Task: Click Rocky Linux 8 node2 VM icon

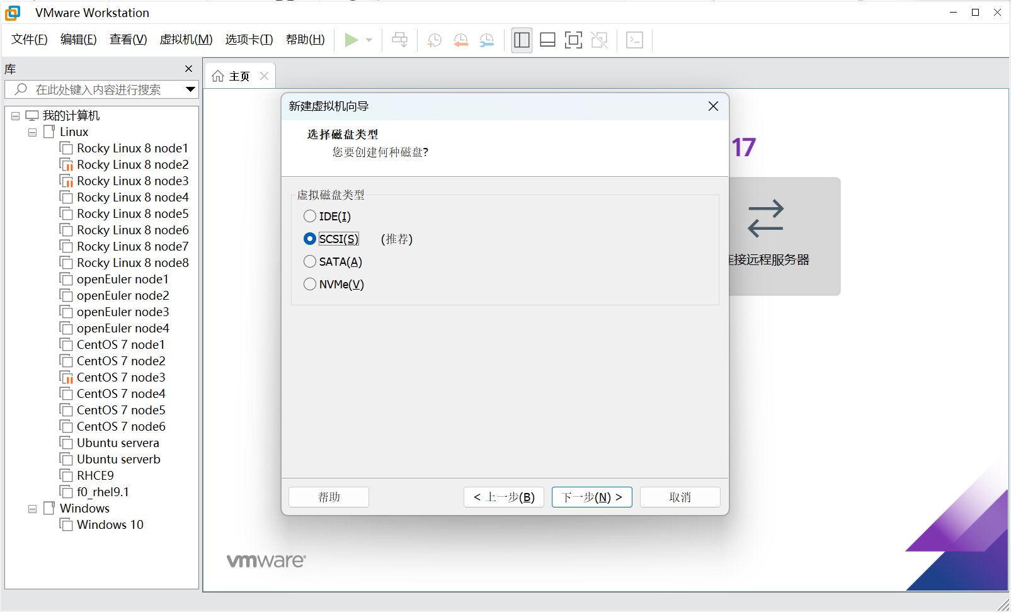Action: point(66,164)
